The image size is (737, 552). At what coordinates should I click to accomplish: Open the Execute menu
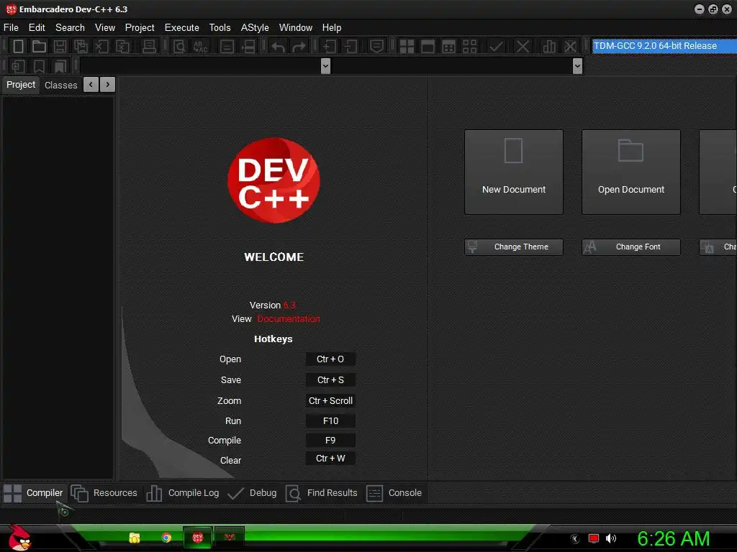click(182, 28)
